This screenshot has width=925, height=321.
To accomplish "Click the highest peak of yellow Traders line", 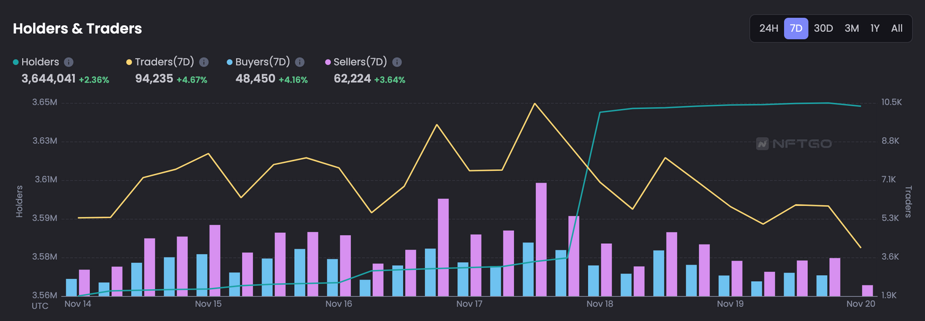I will 535,104.
